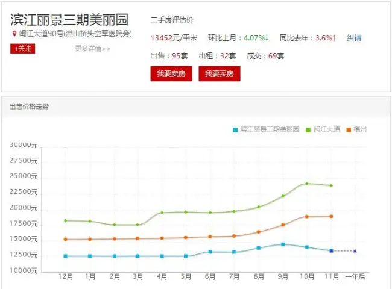Click green 9月 data point
The width and height of the screenshot is (392, 289).
click(283, 196)
